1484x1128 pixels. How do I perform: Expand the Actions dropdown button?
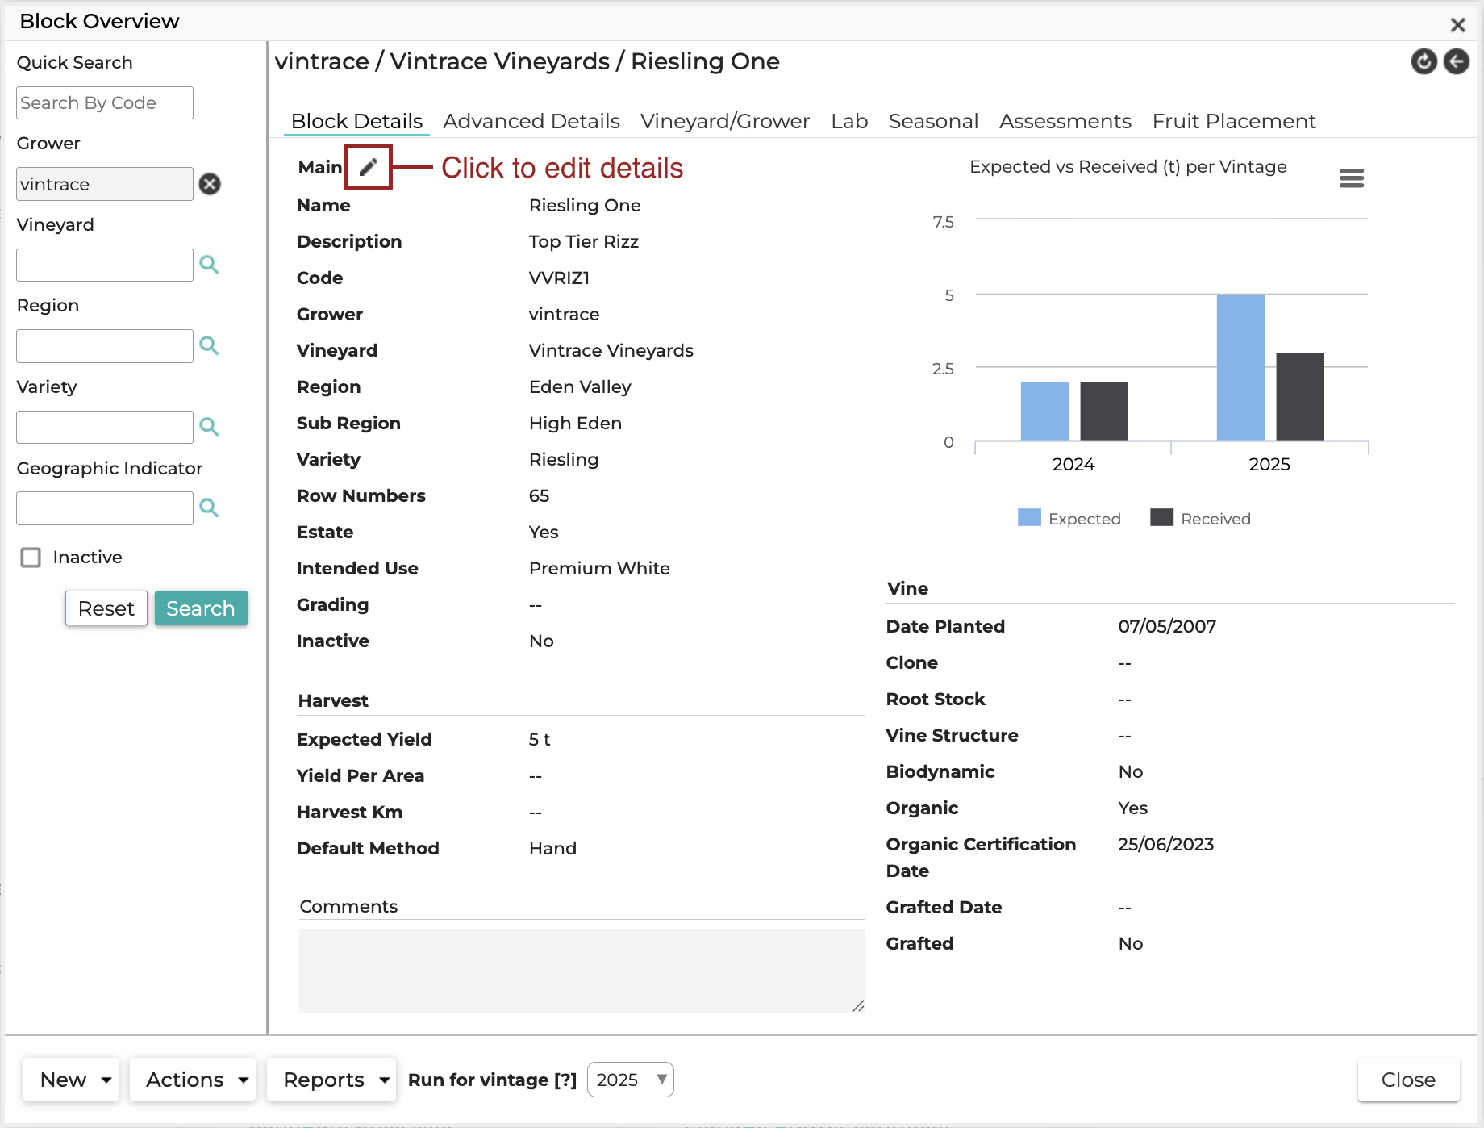click(193, 1080)
